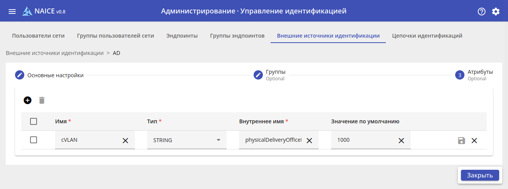Viewport: 508px width, 189px height.
Task: Open the help question mark icon
Action: (x=481, y=12)
